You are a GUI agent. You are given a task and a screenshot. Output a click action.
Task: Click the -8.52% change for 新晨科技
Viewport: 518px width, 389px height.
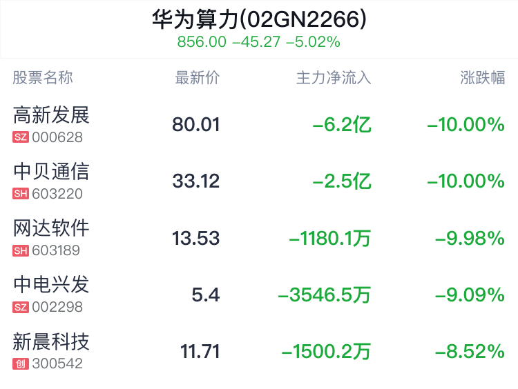[x=470, y=352]
